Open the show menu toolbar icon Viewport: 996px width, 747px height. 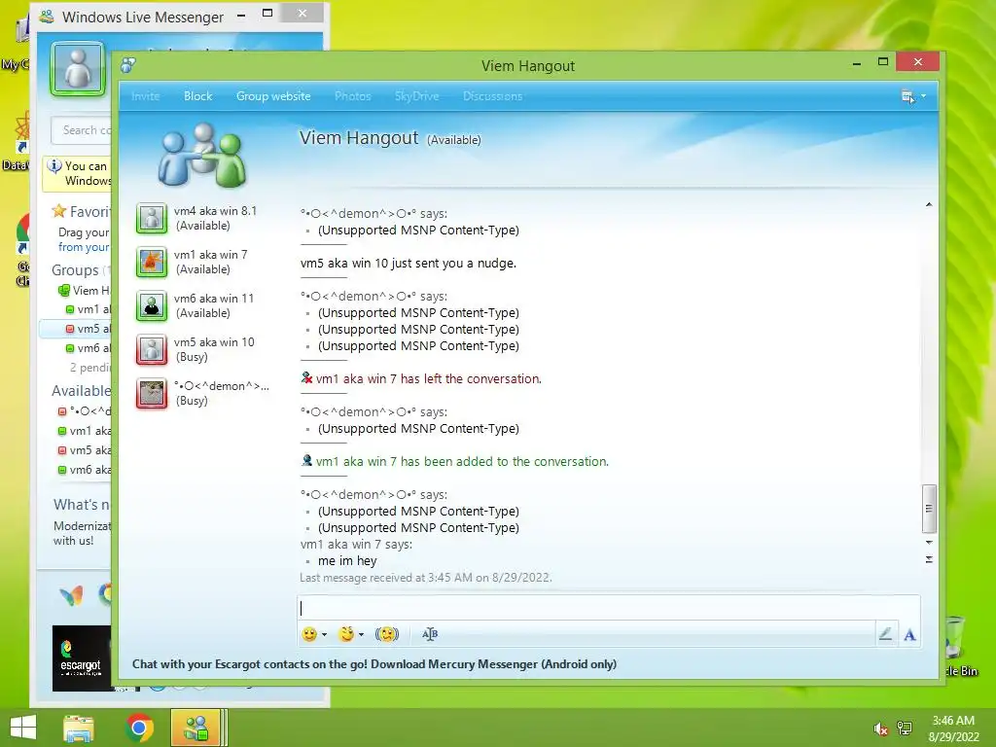point(907,96)
